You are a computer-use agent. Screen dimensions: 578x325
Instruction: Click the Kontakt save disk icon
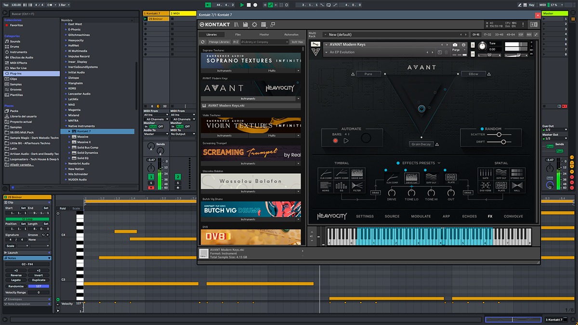click(x=246, y=24)
